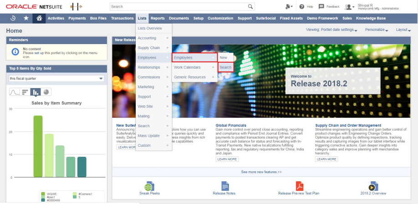Click the Shivpal R user name
This screenshot has width=418, height=204.
pos(365,5)
